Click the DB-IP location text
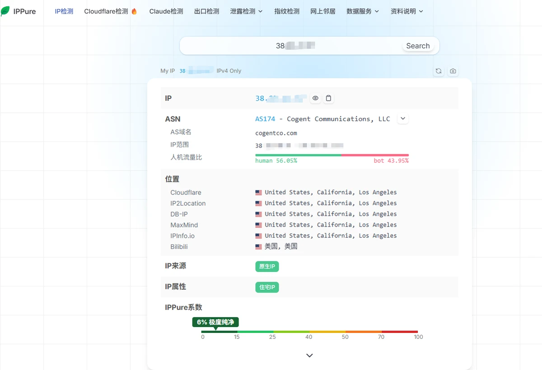Viewport: 542px width, 370px height. pos(331,214)
